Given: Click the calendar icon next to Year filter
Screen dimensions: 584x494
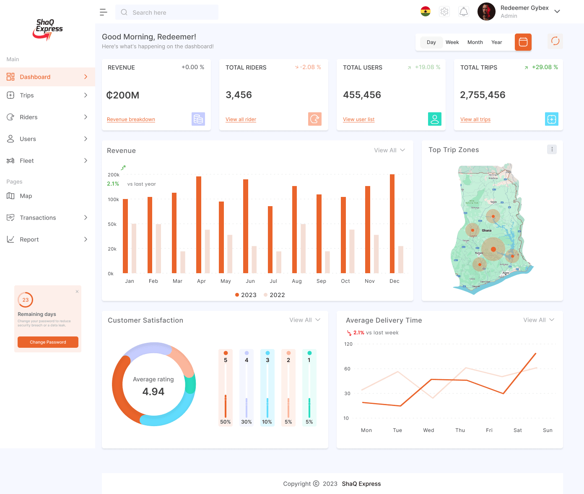Looking at the screenshot, I should pos(523,42).
